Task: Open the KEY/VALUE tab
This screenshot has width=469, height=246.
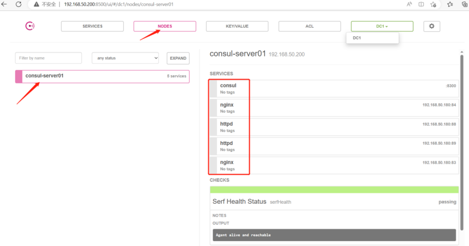Action: (237, 26)
